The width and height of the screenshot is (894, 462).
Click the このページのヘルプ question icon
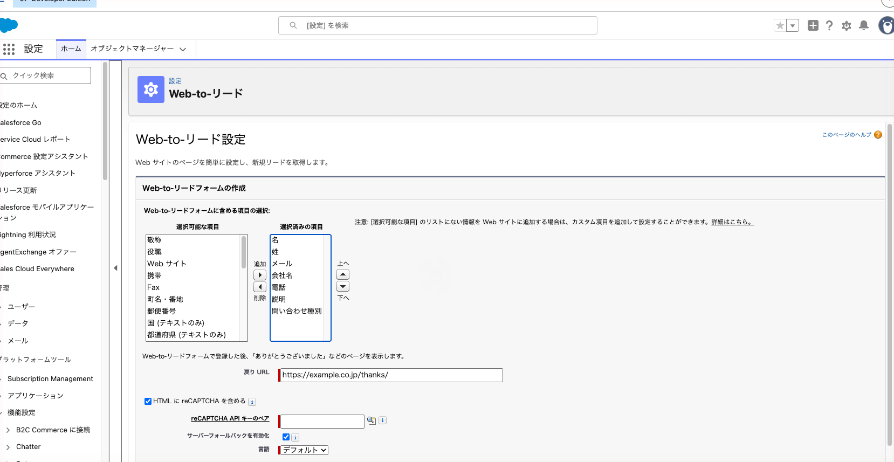click(878, 135)
